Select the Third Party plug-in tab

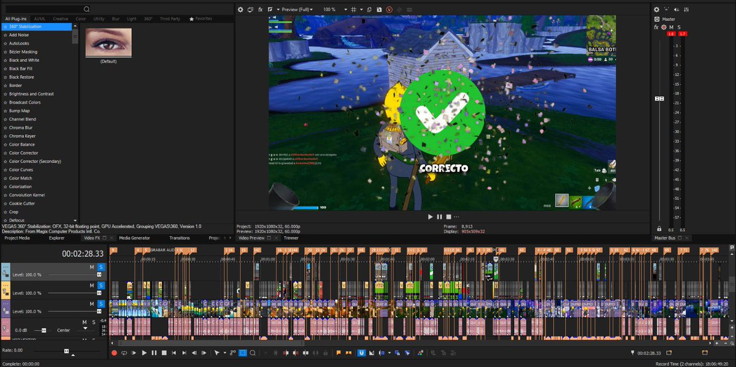(171, 19)
